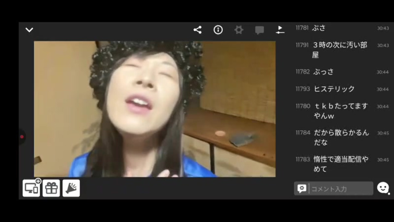This screenshot has width=394, height=222.
Task: Click the playback seek icon in toolbar
Action: pos(280,30)
